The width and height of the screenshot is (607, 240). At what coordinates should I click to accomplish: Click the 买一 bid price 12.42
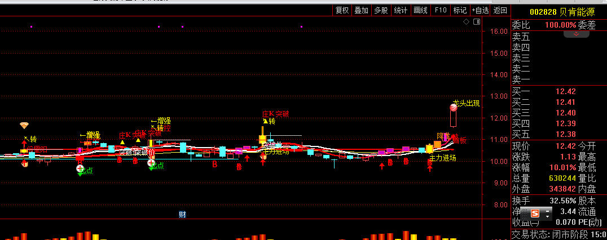point(565,91)
